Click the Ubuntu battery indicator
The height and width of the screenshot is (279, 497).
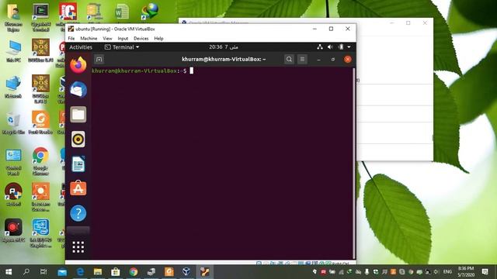[341, 46]
